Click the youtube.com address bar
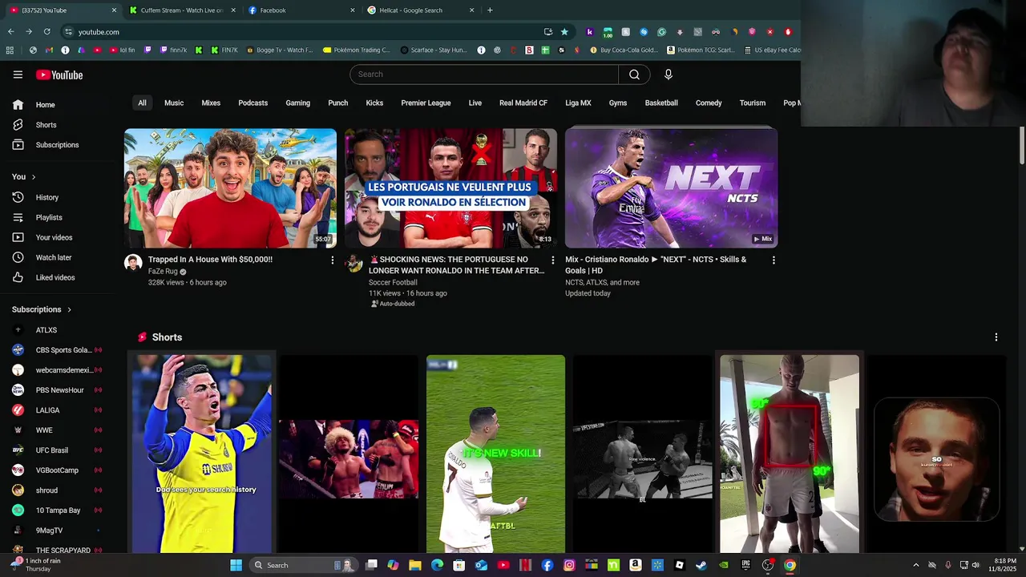The width and height of the screenshot is (1026, 577). [x=305, y=32]
